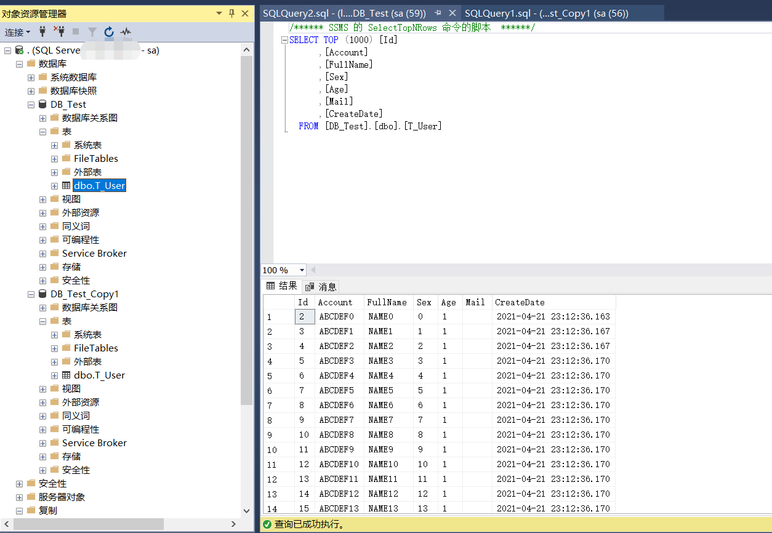Toggle auto-hide pin for the 对象资源管理器 panel
772x533 pixels.
click(x=232, y=13)
